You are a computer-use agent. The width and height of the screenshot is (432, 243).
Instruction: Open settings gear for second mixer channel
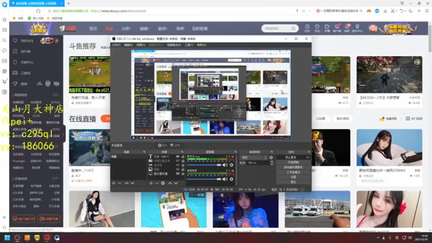(232, 179)
